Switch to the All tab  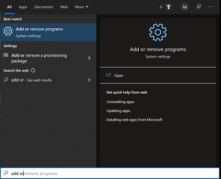9,7
